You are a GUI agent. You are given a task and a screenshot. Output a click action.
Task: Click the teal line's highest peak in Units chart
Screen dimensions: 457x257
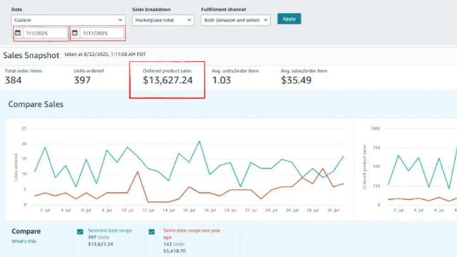[199, 141]
